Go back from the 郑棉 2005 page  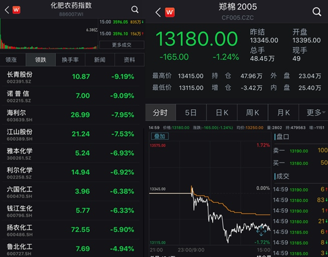(x=158, y=12)
